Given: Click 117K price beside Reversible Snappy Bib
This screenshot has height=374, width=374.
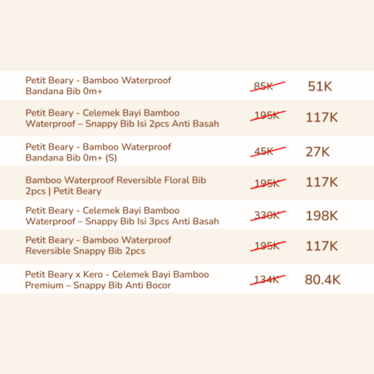Looking at the screenshot, I should (x=322, y=246).
